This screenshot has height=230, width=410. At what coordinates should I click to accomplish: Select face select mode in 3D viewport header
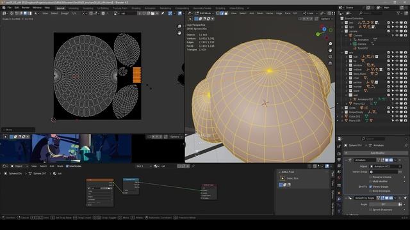[226, 13]
